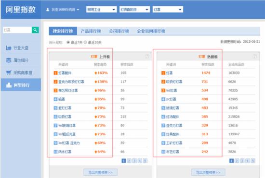
Task: Open the user role dropdown arrow in header
Action: coord(78,10)
